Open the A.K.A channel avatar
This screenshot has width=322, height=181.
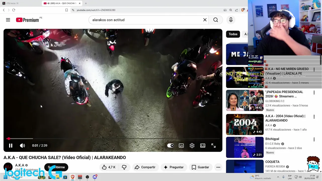click(8, 167)
